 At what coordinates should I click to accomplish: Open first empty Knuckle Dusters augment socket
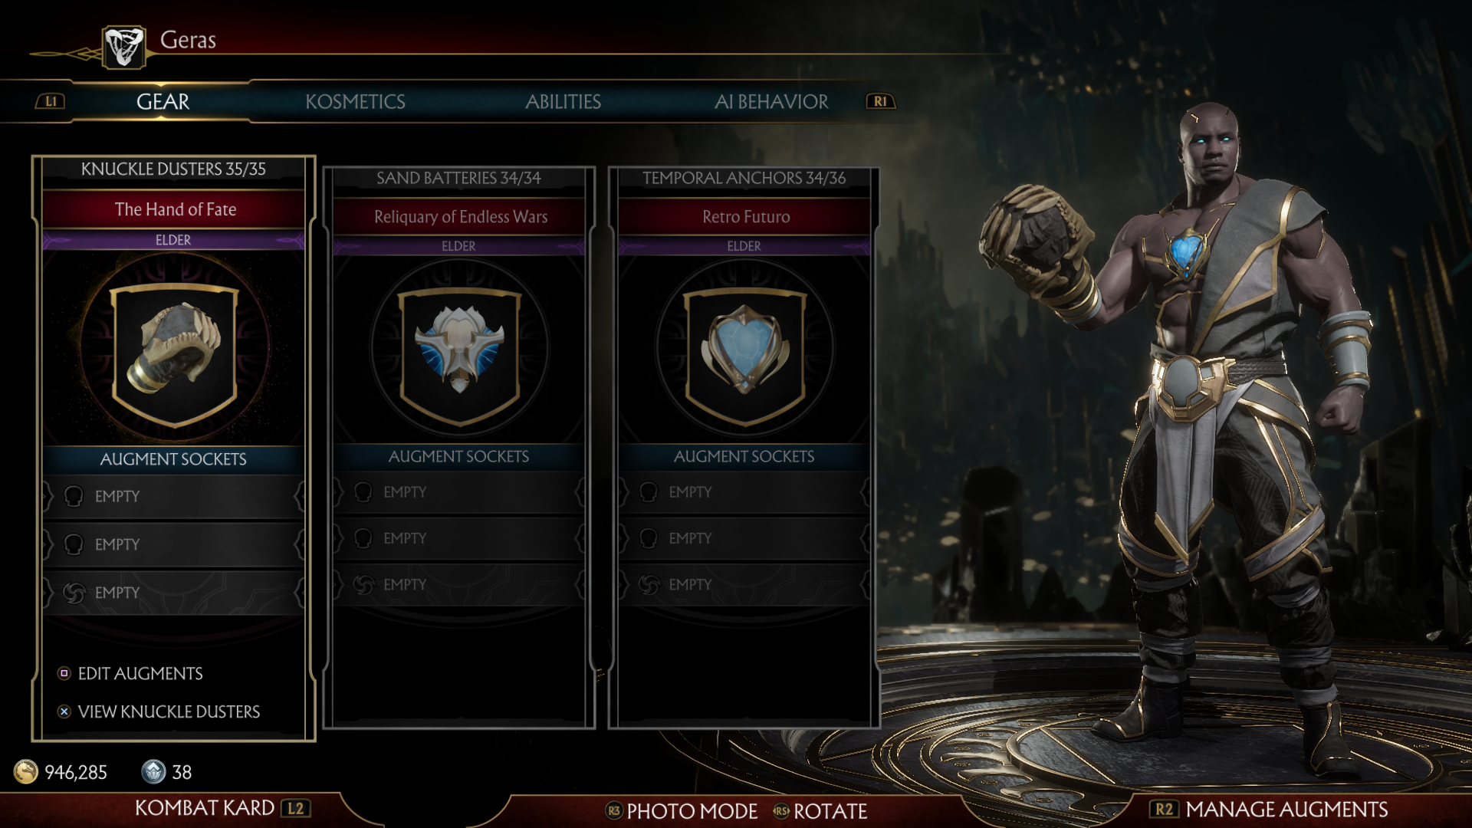pos(173,497)
